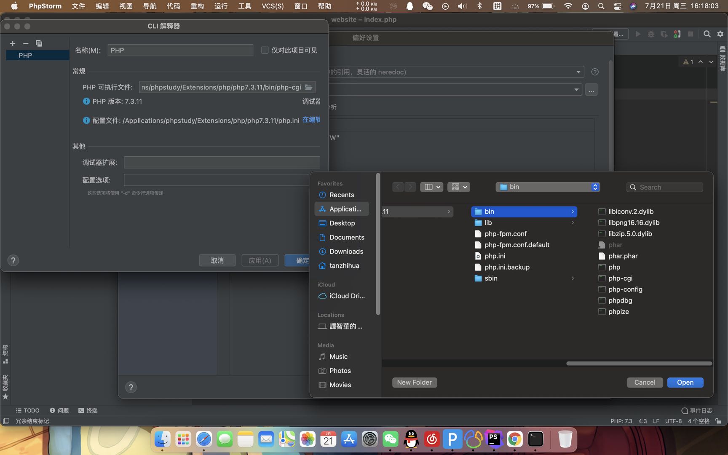Expand the lib folder in file list

pos(573,222)
